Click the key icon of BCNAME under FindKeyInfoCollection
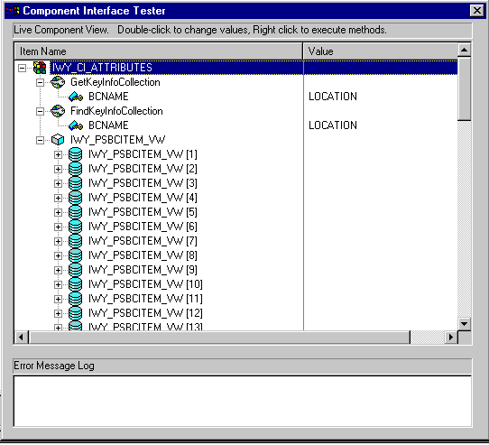This screenshot has width=489, height=445. (76, 125)
